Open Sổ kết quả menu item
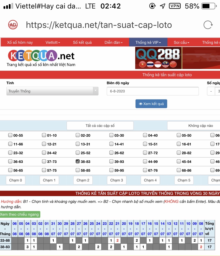Viewport: 220px width, 256px height. (82, 43)
